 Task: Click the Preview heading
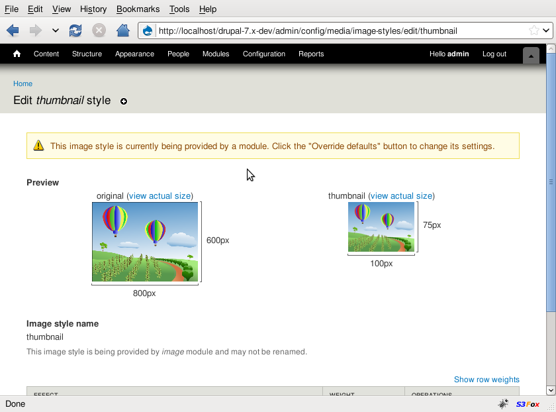coord(42,182)
